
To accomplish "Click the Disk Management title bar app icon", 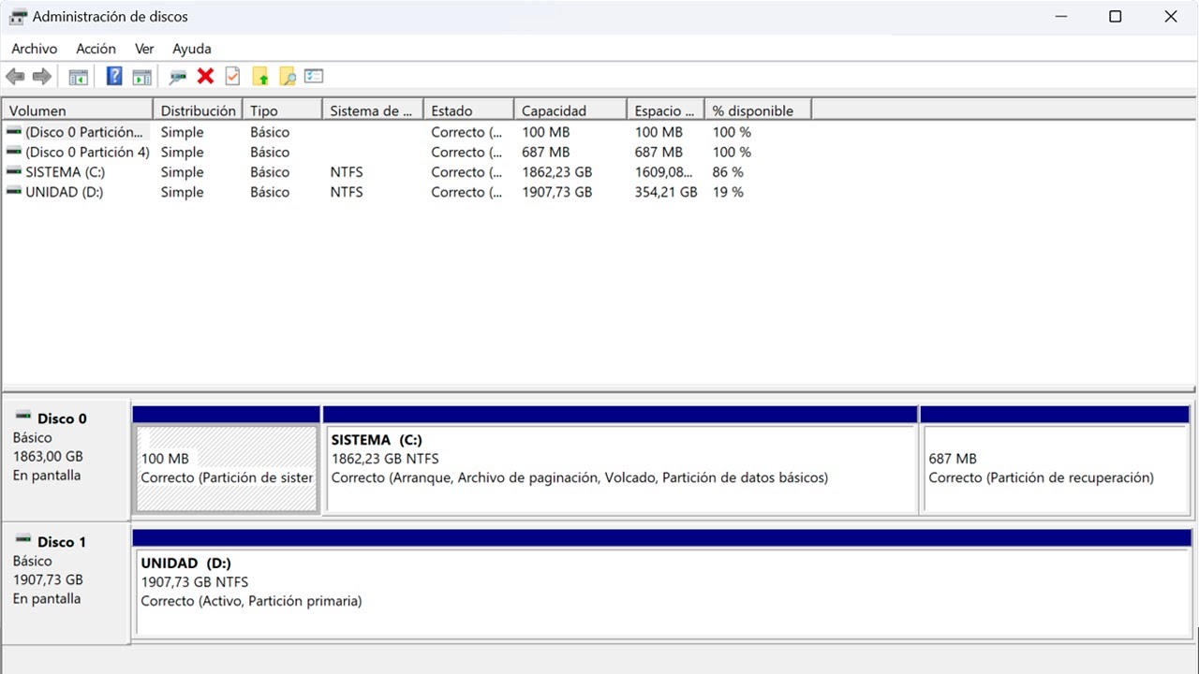I will point(17,17).
